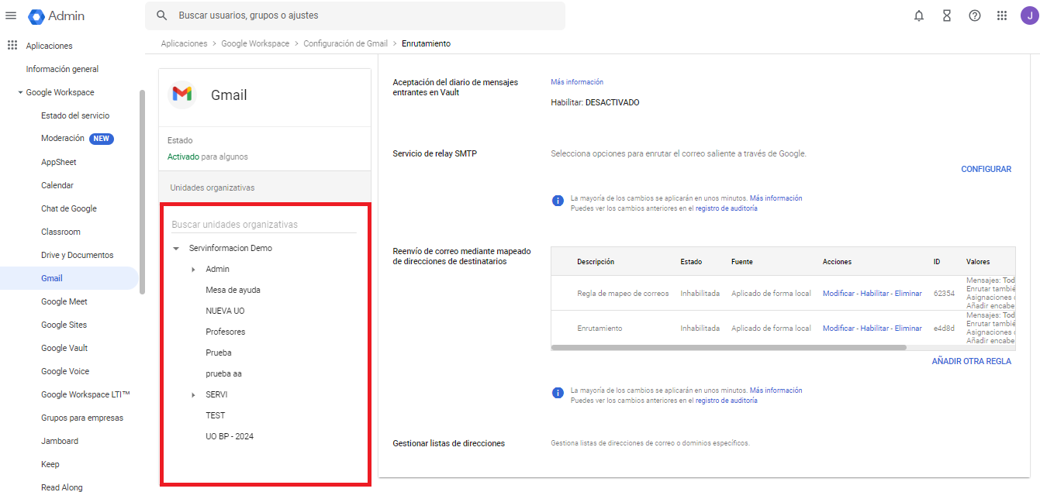This screenshot has height=492, width=1040.
Task: Go to Configuración de Gmail breadcrumb
Action: click(345, 43)
